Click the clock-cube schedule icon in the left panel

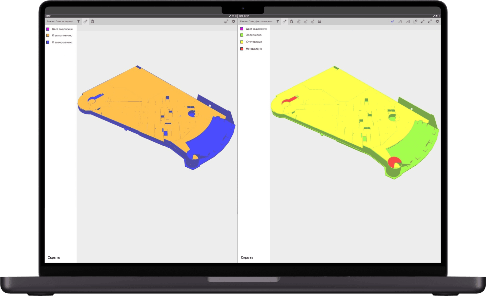[x=86, y=22]
